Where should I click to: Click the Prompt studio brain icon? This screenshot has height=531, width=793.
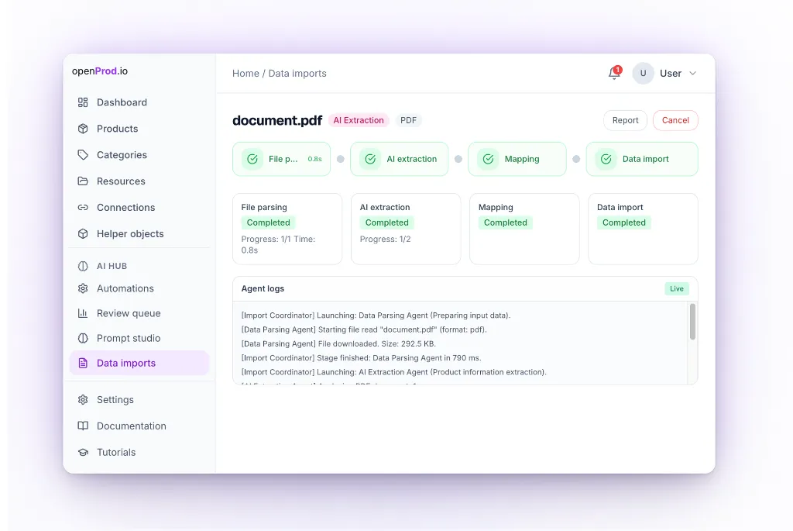[83, 338]
